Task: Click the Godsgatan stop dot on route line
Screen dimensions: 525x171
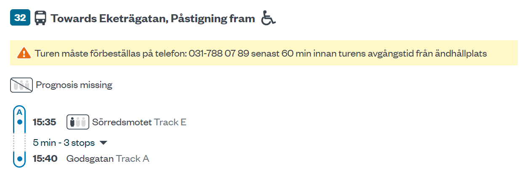Action: [19, 159]
